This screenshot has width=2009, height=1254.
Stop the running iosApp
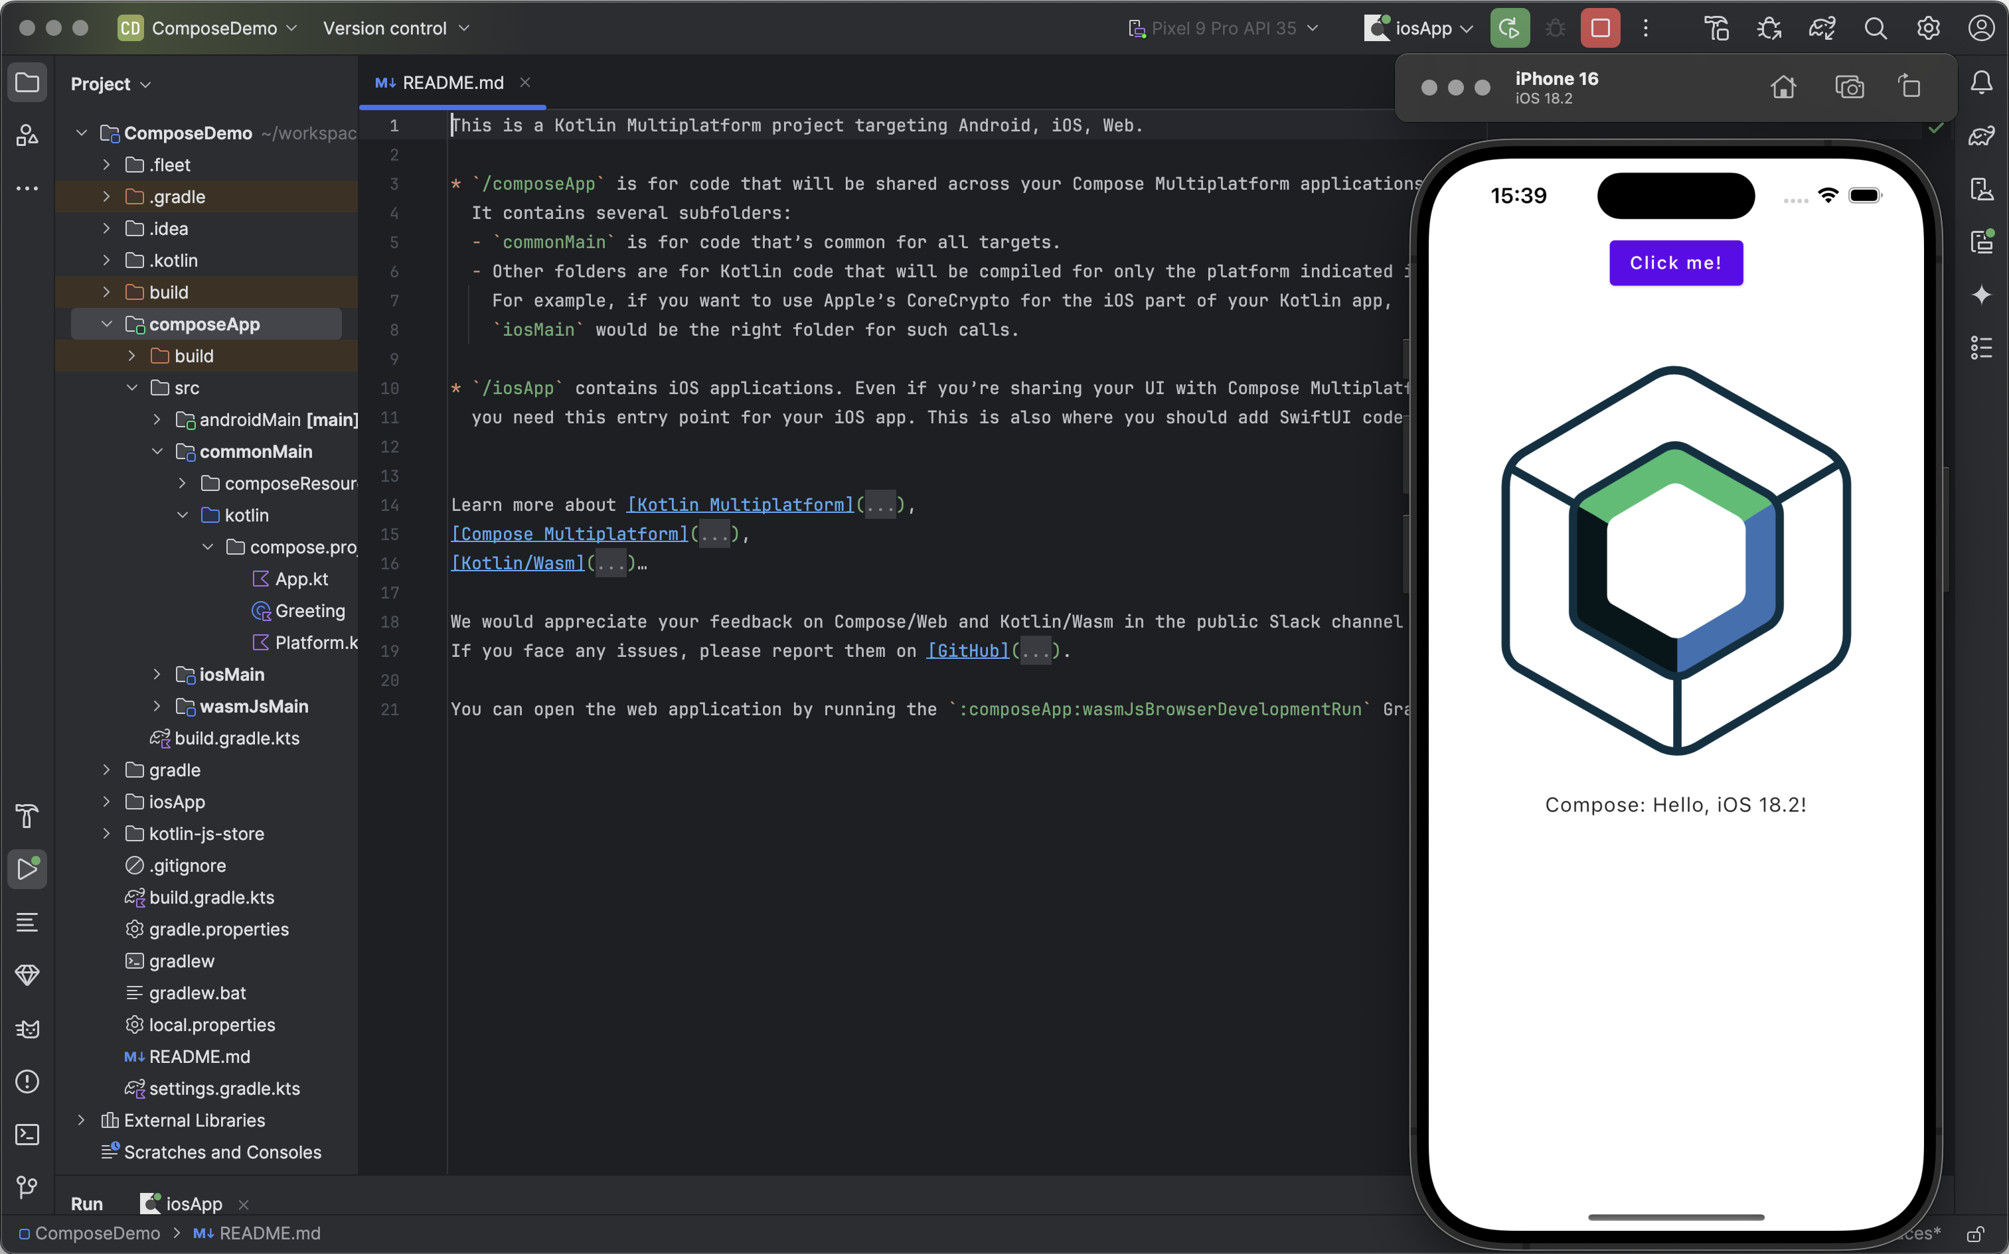coord(1601,28)
